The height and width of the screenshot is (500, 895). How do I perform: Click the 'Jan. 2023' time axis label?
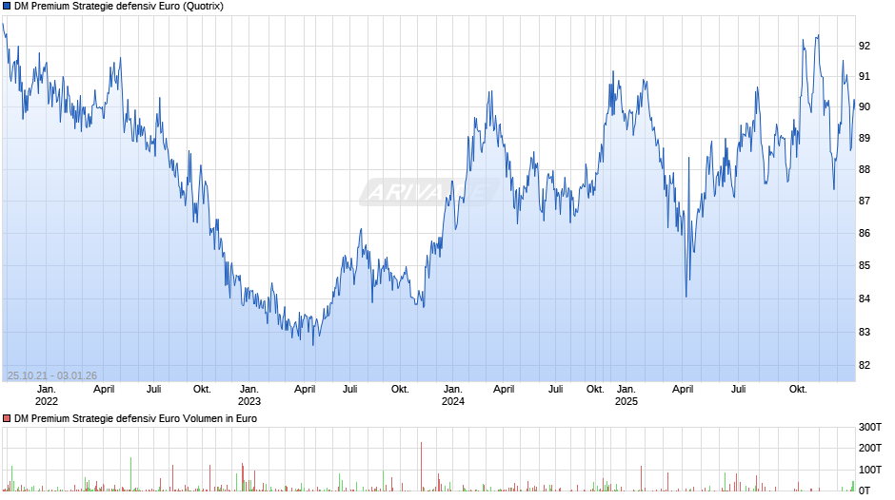[249, 395]
